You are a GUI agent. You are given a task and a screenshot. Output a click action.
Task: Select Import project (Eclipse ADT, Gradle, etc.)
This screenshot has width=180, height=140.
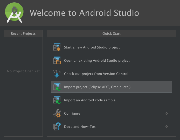tap(111, 87)
